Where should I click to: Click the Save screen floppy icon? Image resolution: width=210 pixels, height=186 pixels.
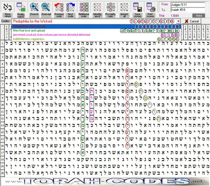(137, 7)
